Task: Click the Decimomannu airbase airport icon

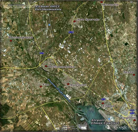Action: point(49,25)
